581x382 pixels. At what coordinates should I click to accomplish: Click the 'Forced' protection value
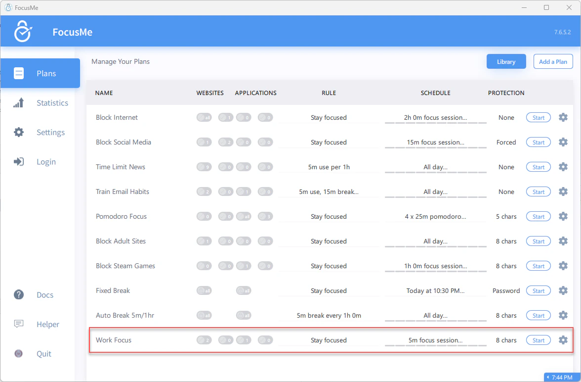tap(506, 142)
